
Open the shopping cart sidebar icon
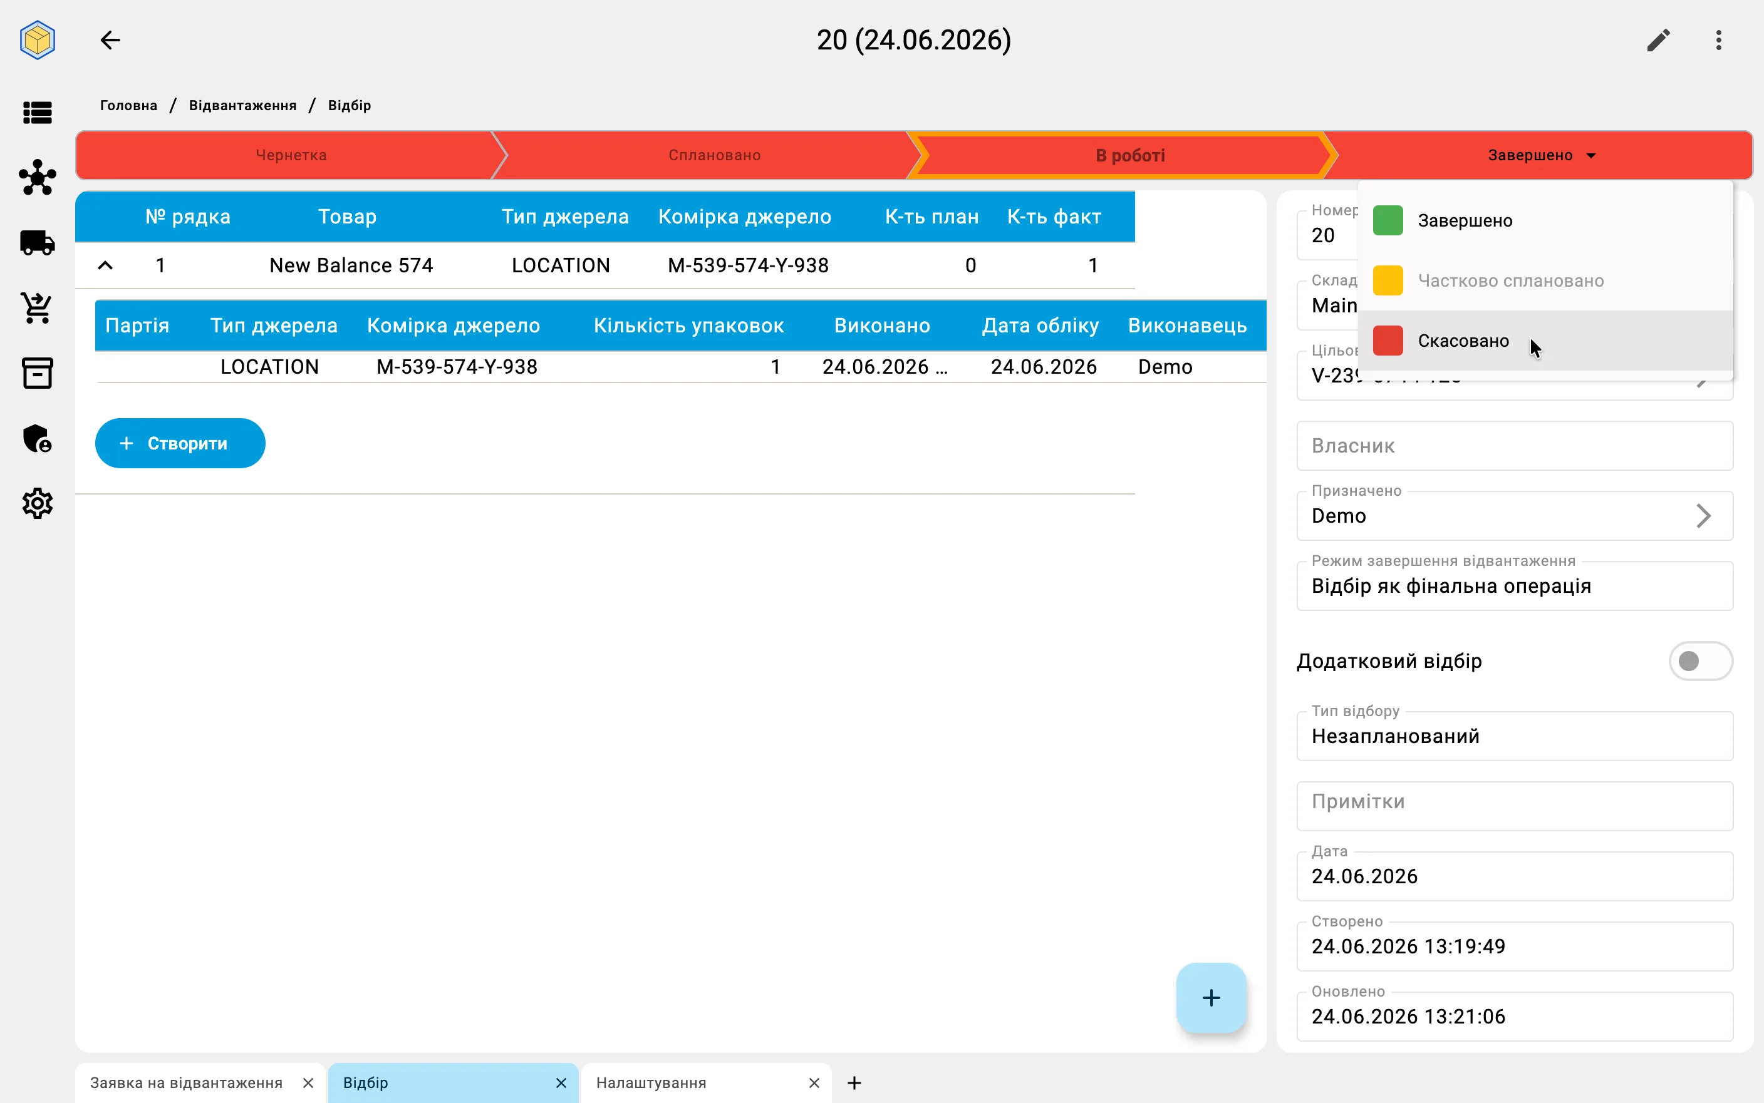click(37, 308)
